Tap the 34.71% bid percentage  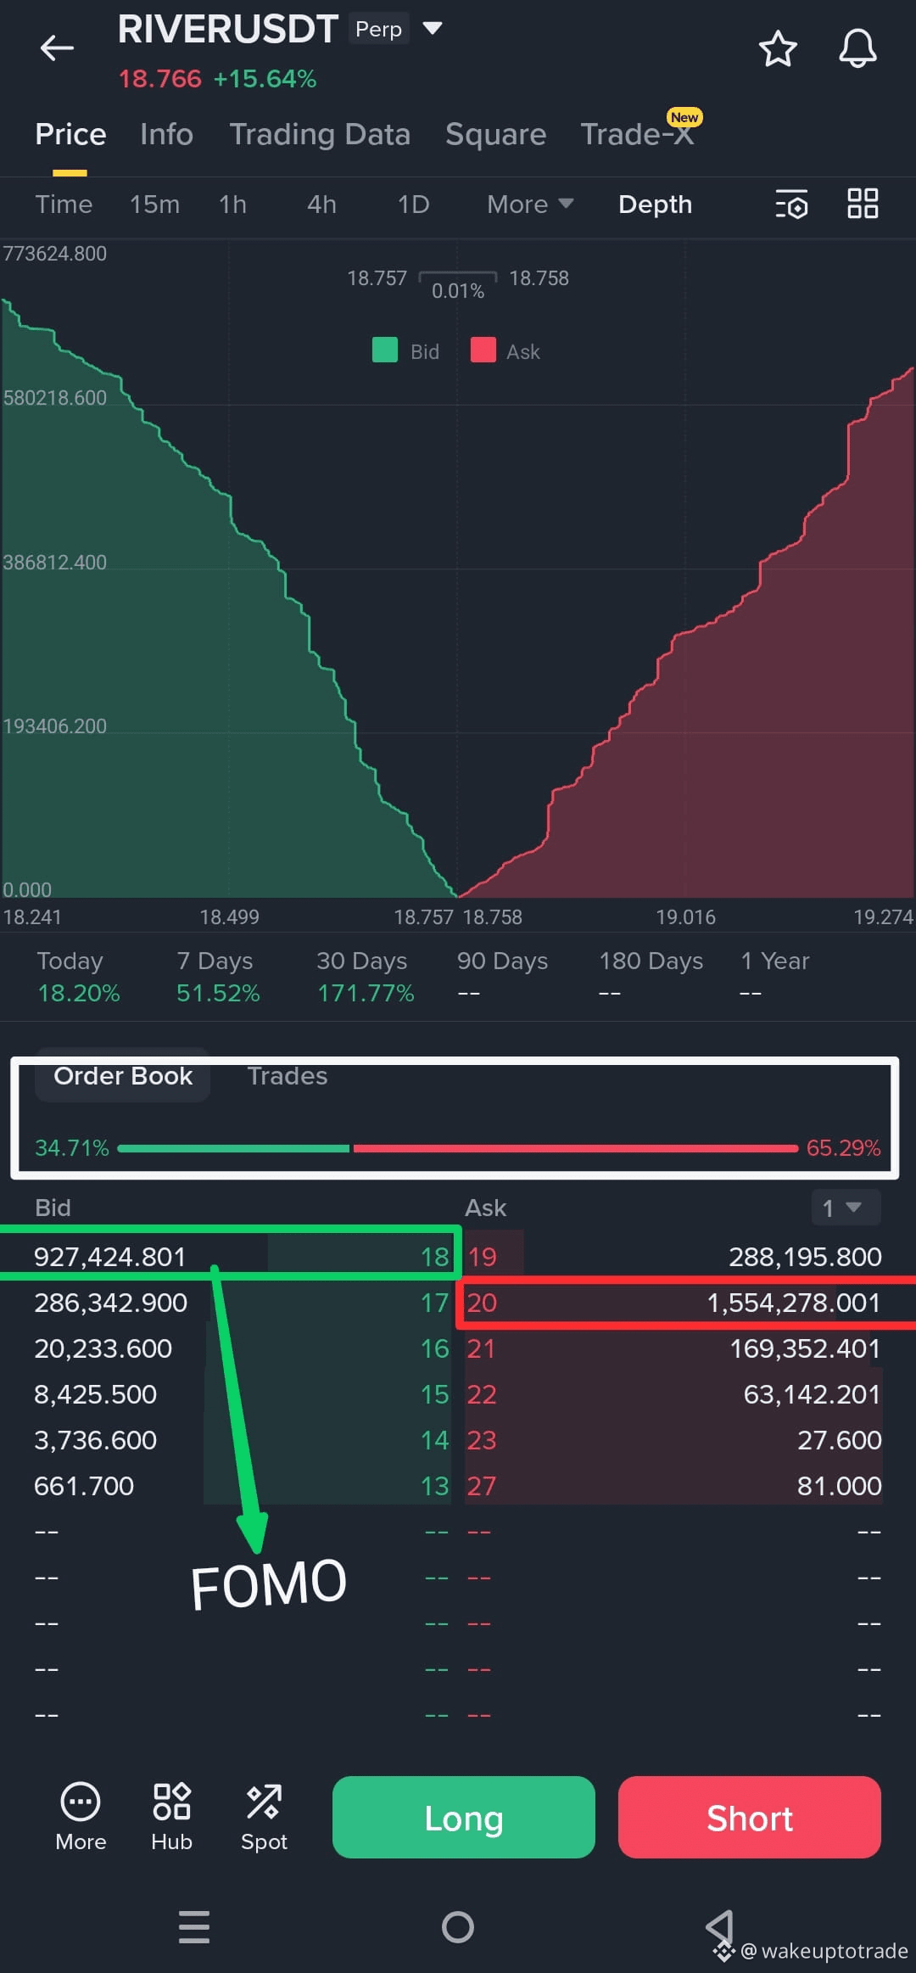point(72,1147)
